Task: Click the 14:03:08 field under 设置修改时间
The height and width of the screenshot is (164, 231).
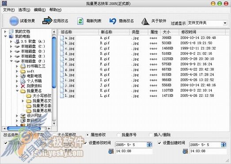Action: click(134, 151)
